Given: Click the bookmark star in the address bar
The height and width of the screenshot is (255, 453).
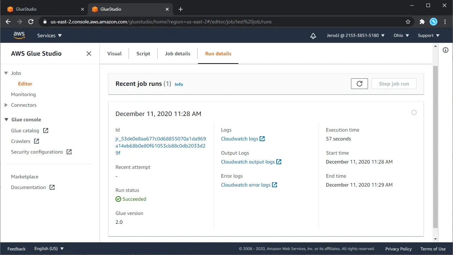Looking at the screenshot, I should pyautogui.click(x=408, y=22).
